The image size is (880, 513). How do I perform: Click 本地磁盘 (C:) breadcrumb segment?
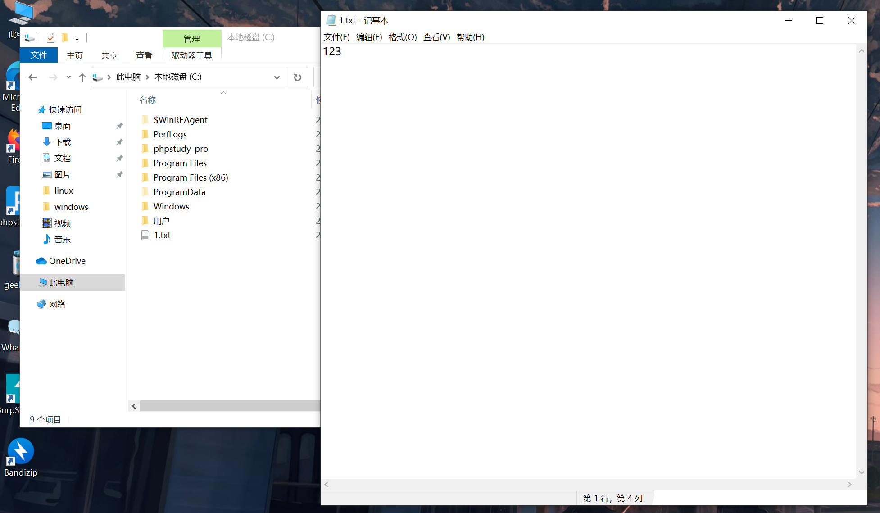coord(178,77)
